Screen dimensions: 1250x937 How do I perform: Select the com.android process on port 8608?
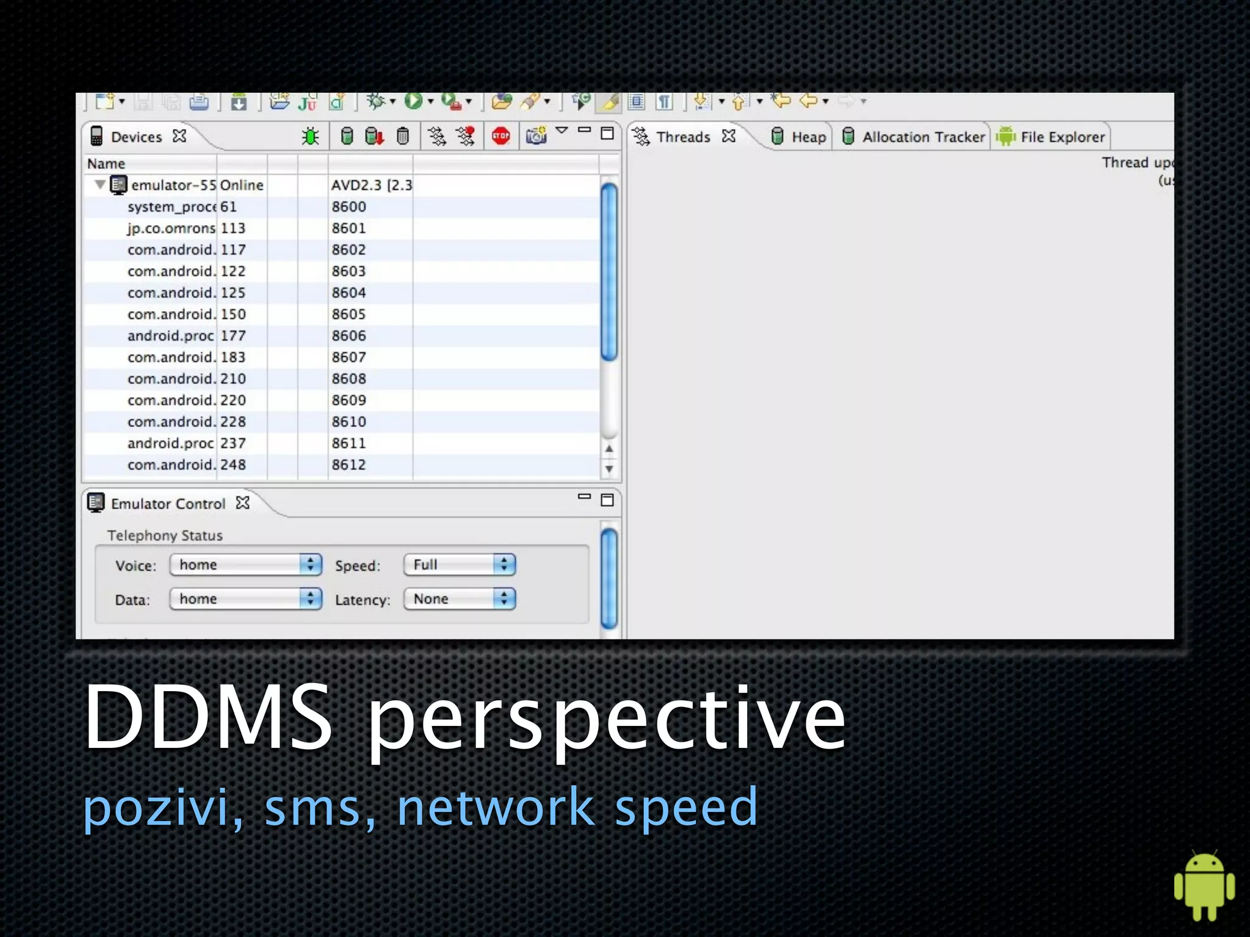point(342,379)
